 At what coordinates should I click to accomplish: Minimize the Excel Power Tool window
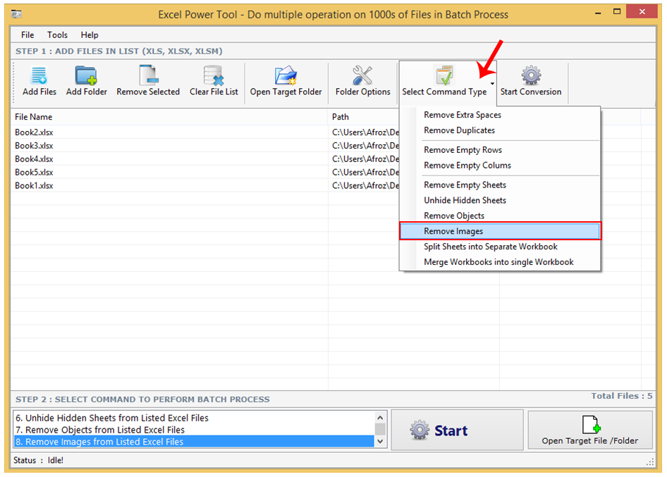tap(598, 13)
